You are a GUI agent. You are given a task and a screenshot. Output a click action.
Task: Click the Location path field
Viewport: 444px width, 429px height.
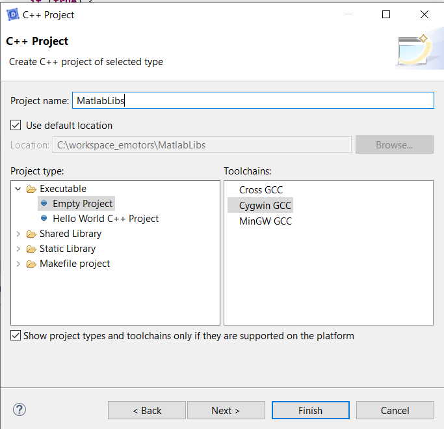(x=202, y=145)
